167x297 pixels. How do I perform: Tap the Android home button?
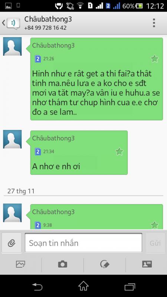pyautogui.click(x=83, y=286)
